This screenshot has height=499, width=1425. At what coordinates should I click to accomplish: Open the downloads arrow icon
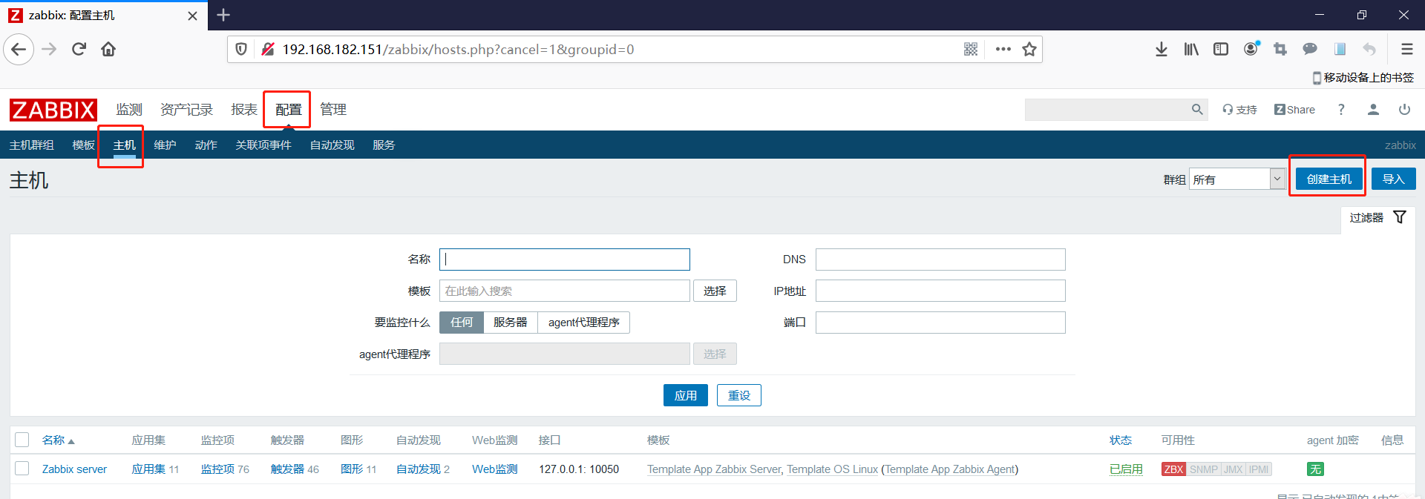point(1162,50)
